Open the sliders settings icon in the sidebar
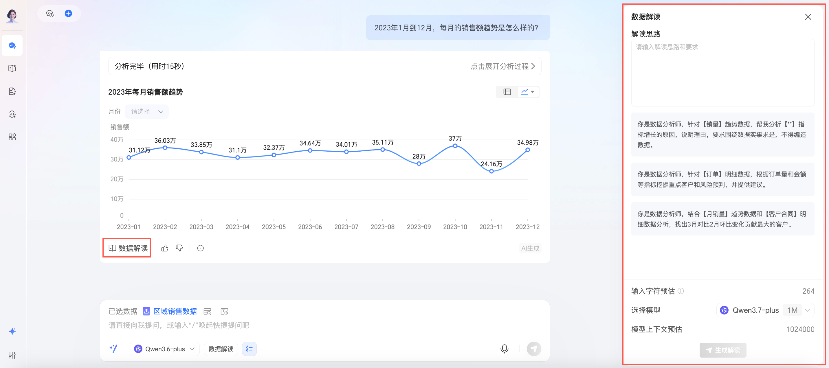 pos(12,355)
